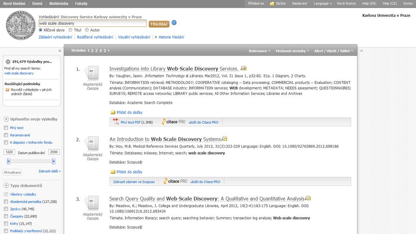Click Citace PRO logo in result 2

(x=175, y=181)
